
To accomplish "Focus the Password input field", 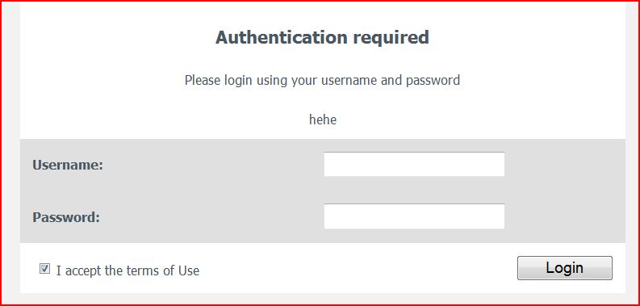I will click(x=414, y=216).
